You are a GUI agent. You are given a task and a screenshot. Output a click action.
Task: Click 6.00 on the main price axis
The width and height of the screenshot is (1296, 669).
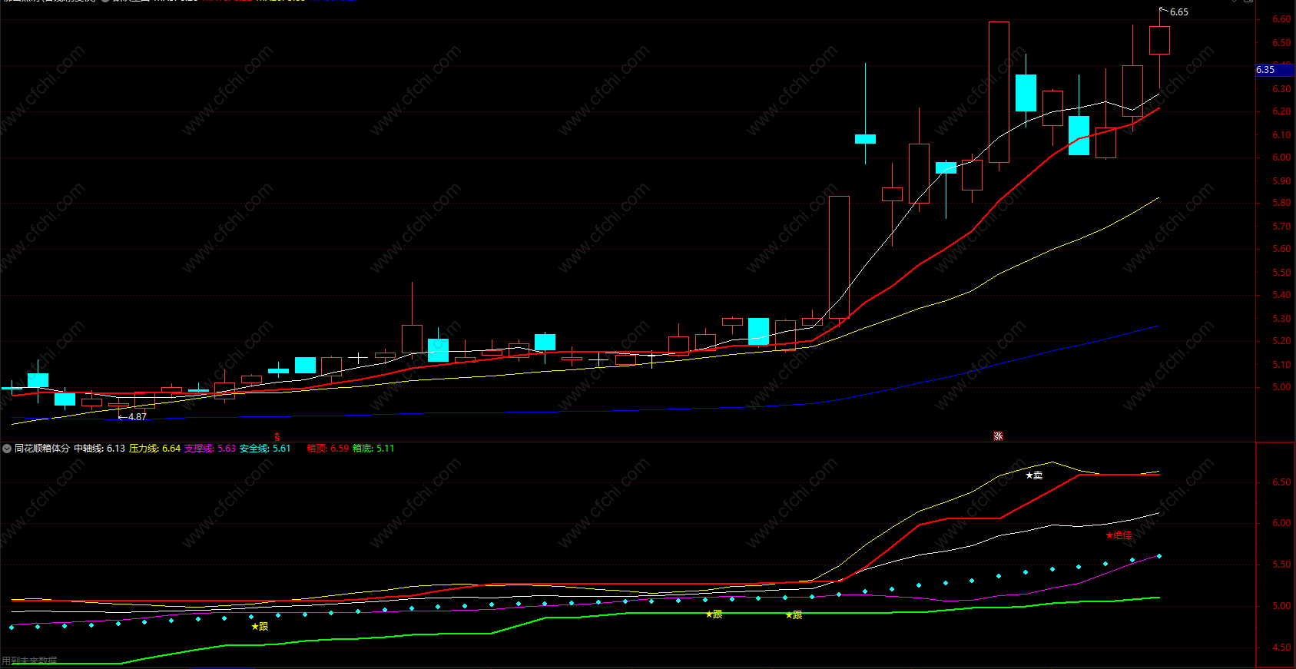[x=1281, y=157]
